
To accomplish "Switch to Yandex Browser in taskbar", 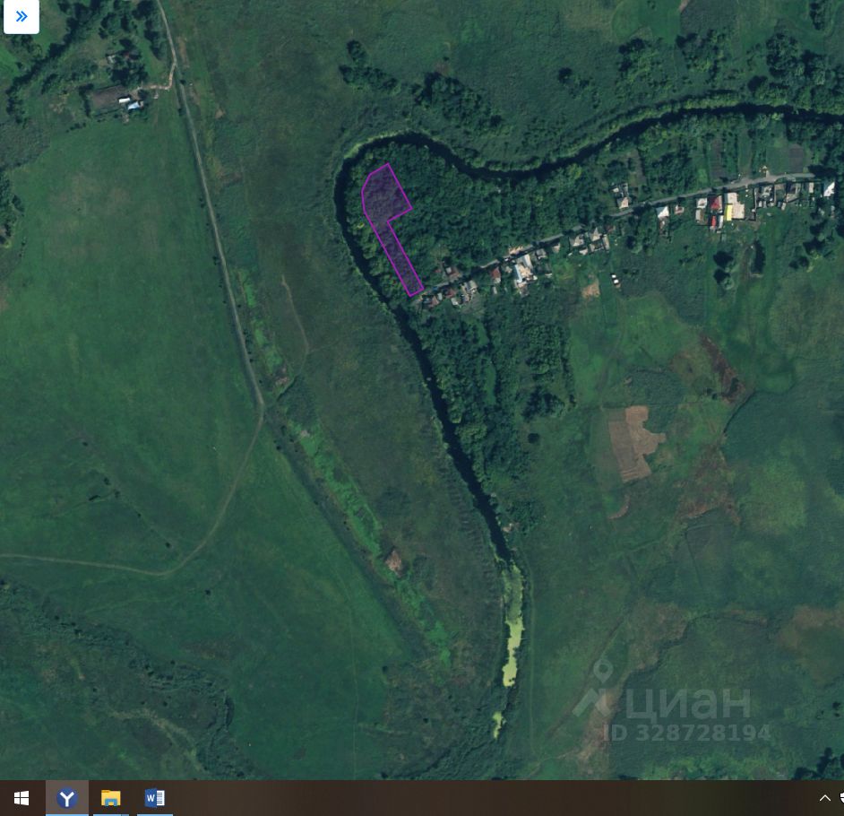I will click(66, 798).
